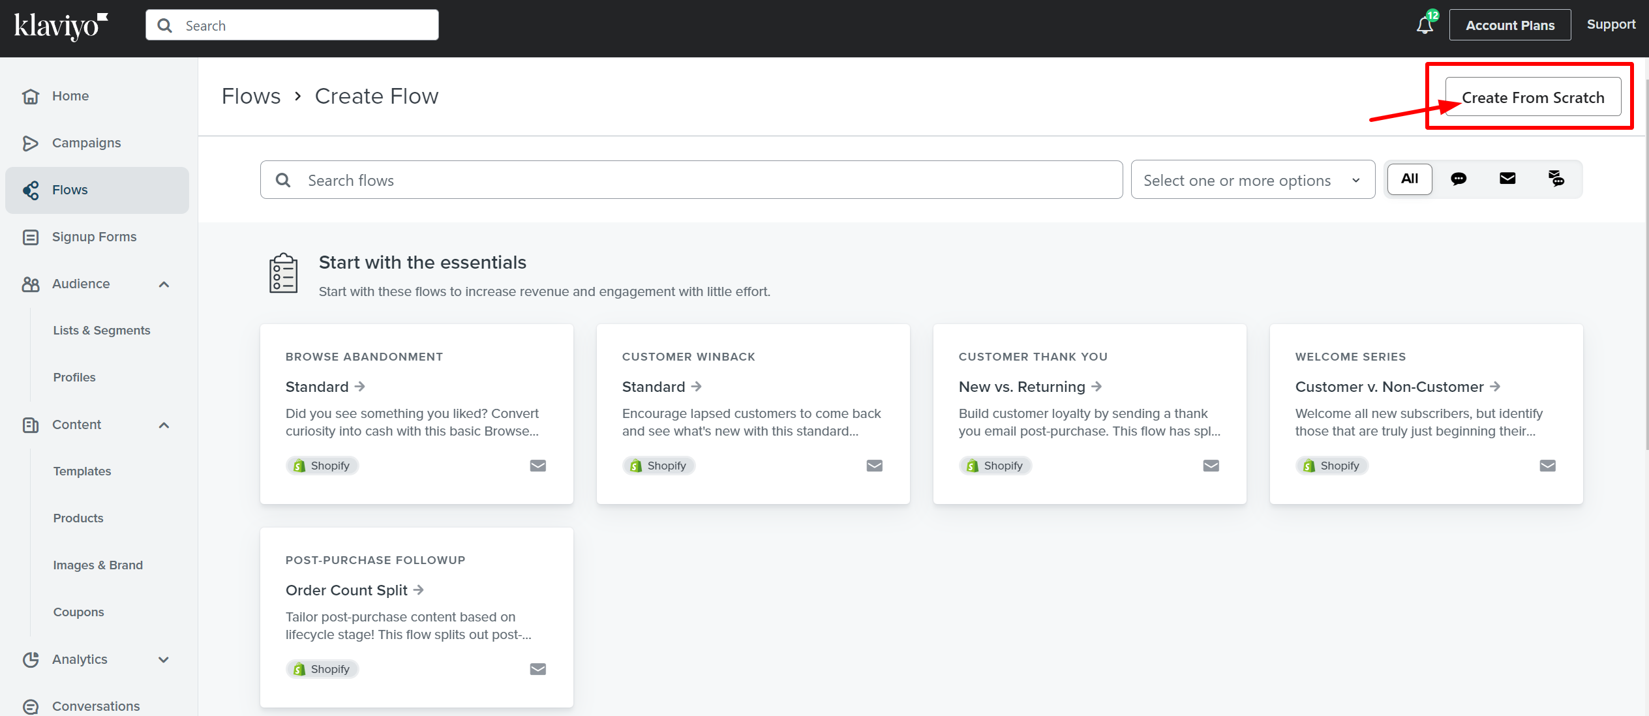Open the Support link in header
Viewport: 1649px width, 716px height.
click(x=1611, y=25)
